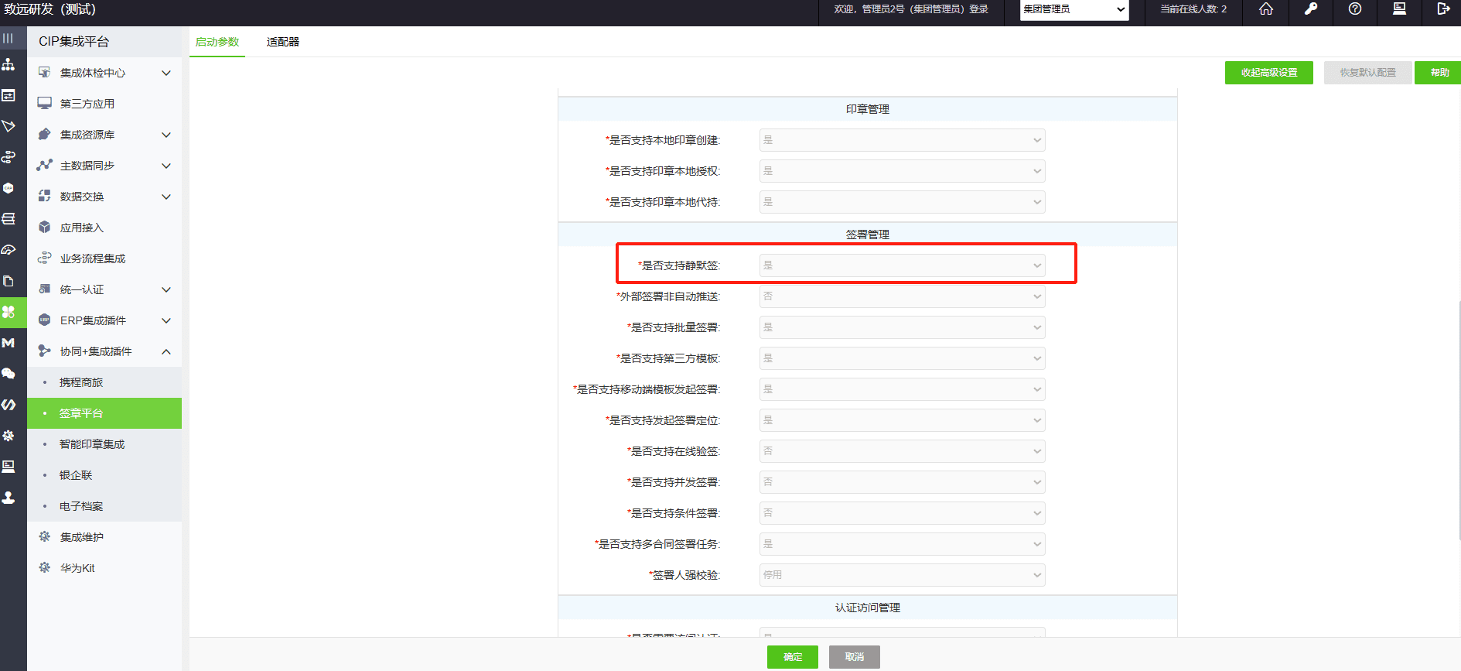The image size is (1461, 671).
Task: Open the 是否支持第三方模板 dropdown
Action: pos(902,358)
